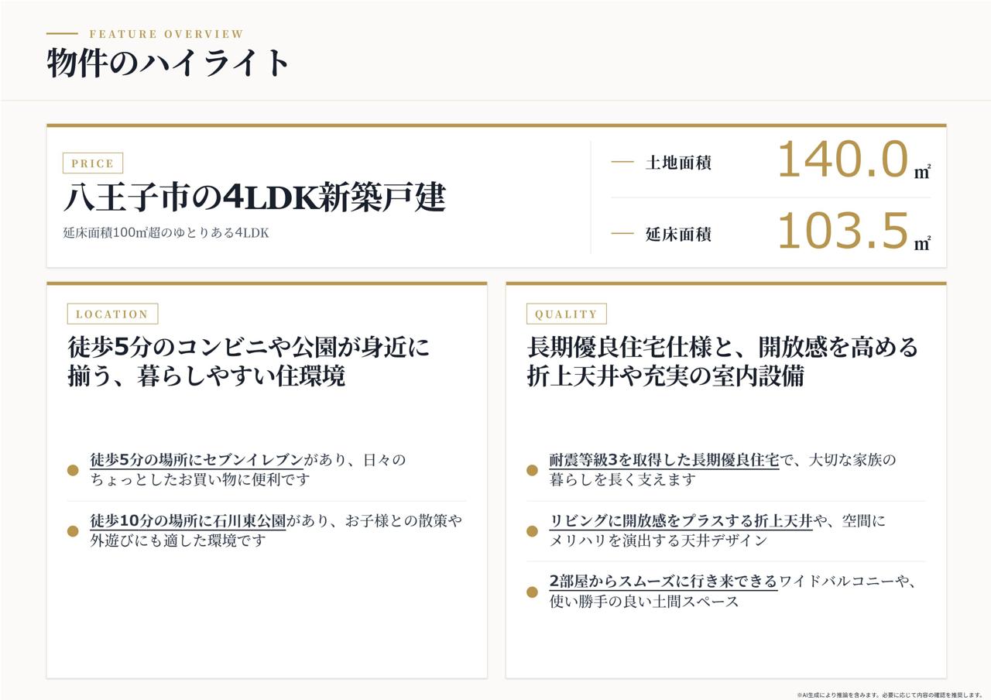
Task: Click the underlined text 2部屋からスムーズに行き来できる
Action: coord(664,582)
